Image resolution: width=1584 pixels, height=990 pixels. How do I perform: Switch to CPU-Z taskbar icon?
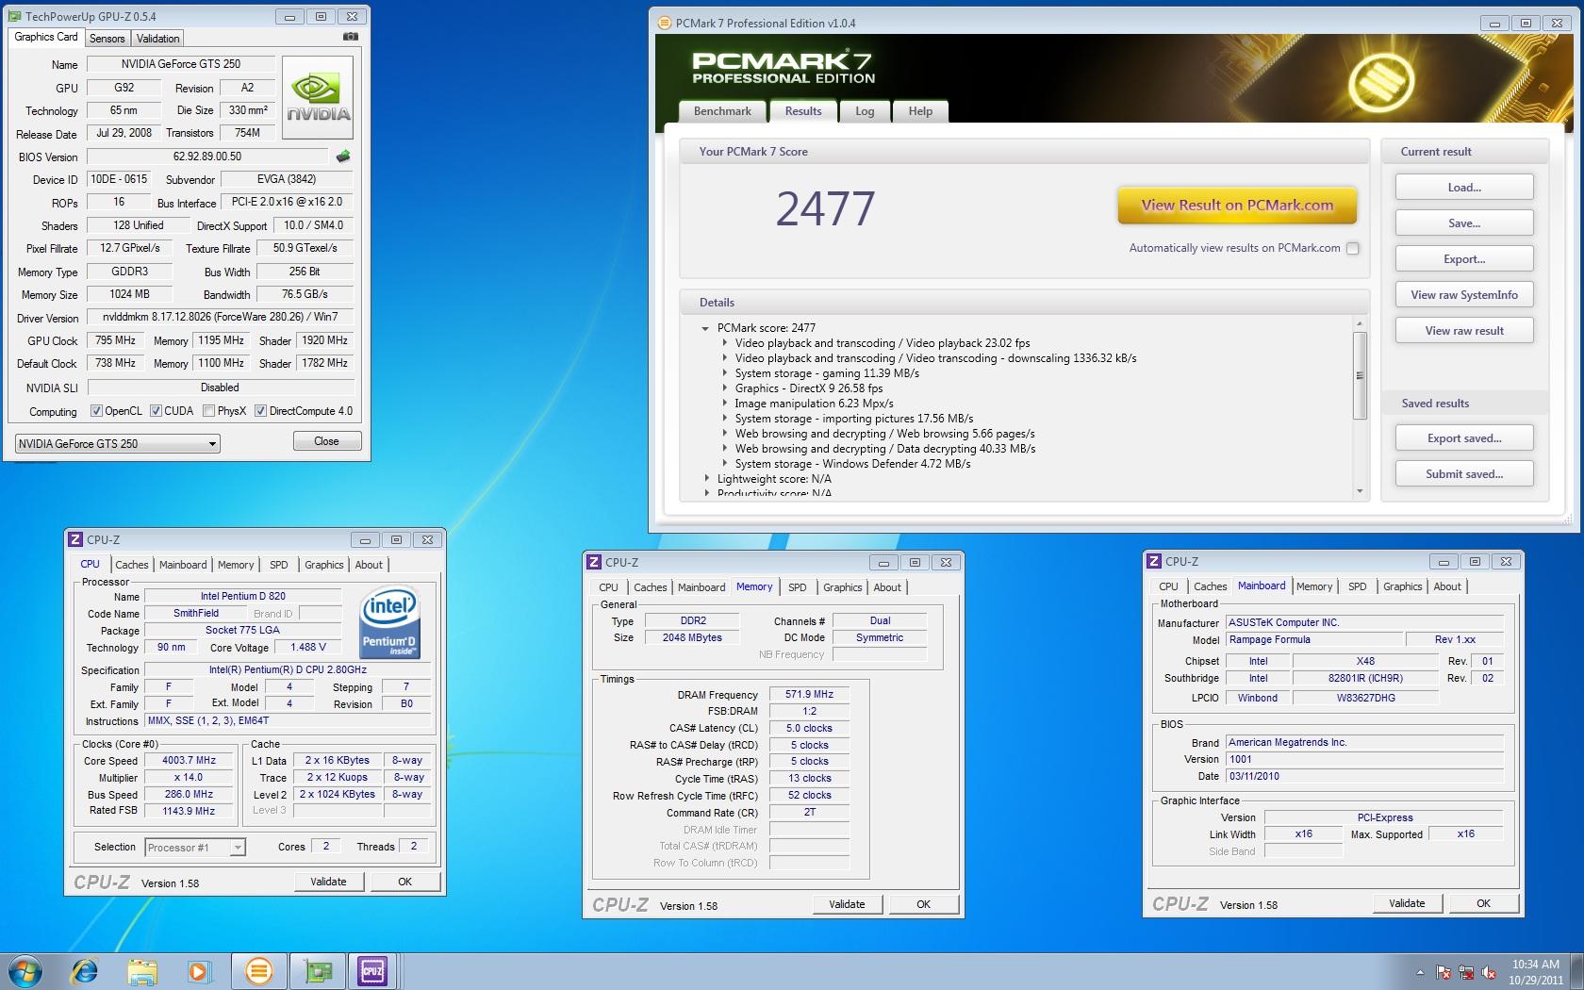[372, 970]
